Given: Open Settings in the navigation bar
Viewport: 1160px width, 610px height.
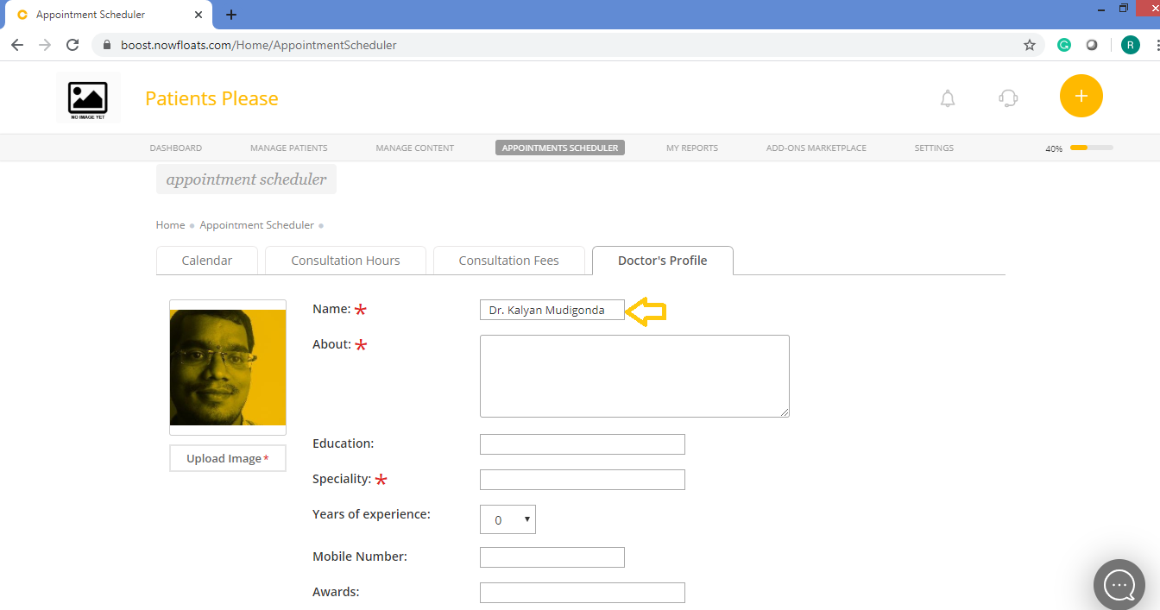Looking at the screenshot, I should coord(934,148).
